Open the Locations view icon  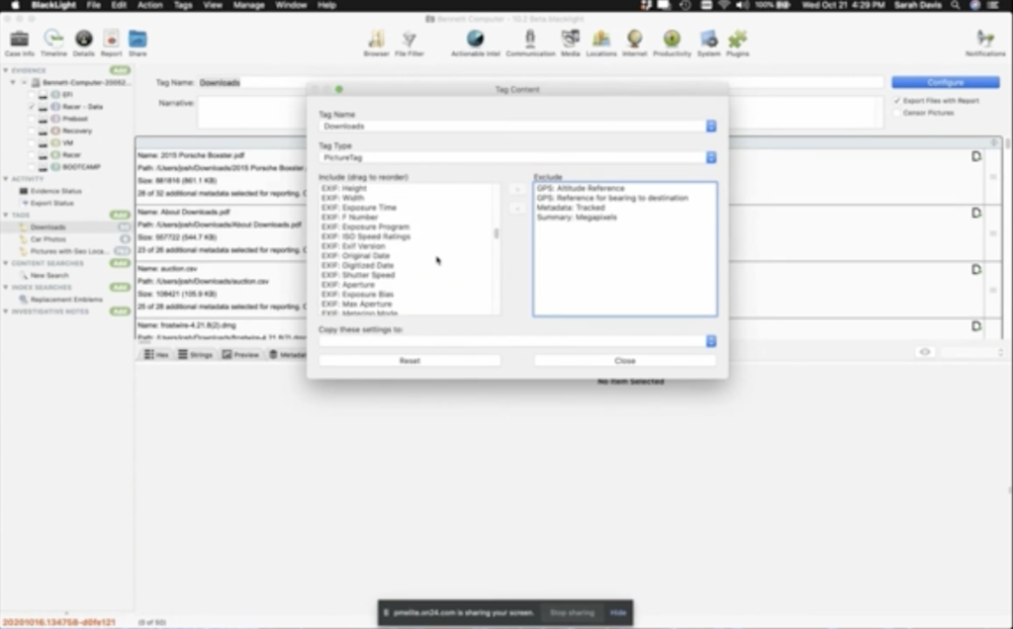pos(600,40)
